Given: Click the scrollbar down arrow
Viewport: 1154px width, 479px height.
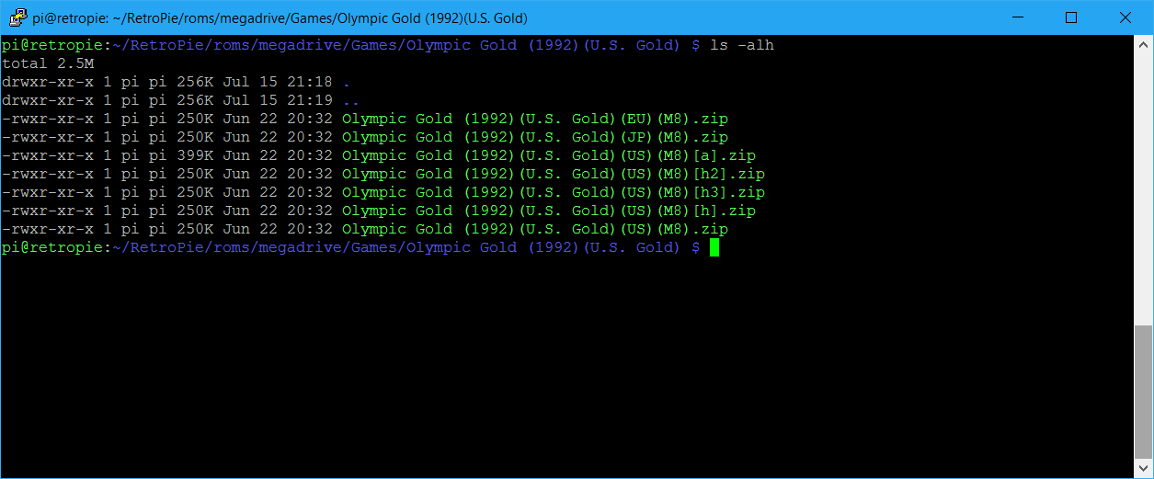Looking at the screenshot, I should coord(1145,470).
